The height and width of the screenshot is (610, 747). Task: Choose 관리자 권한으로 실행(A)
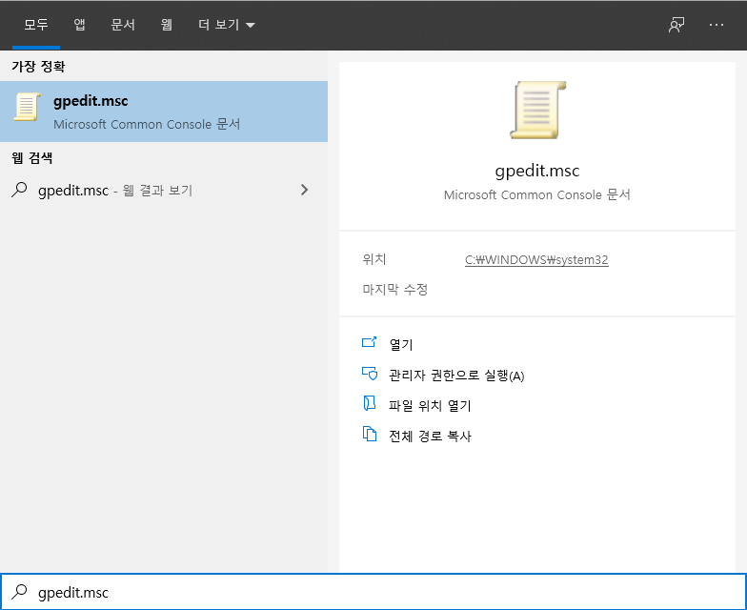pos(456,376)
